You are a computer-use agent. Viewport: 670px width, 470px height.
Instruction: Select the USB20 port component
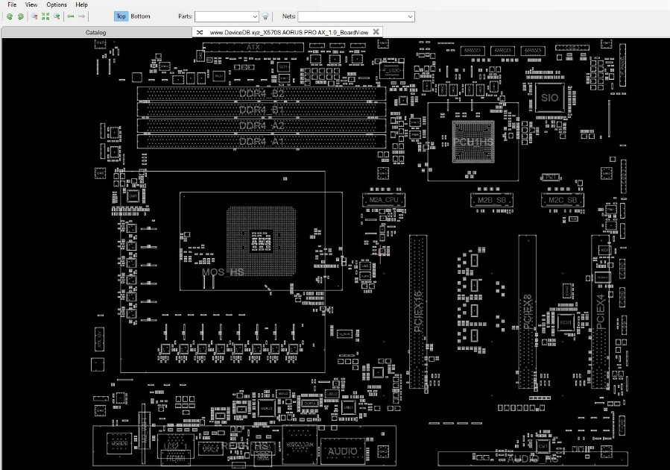120,443
